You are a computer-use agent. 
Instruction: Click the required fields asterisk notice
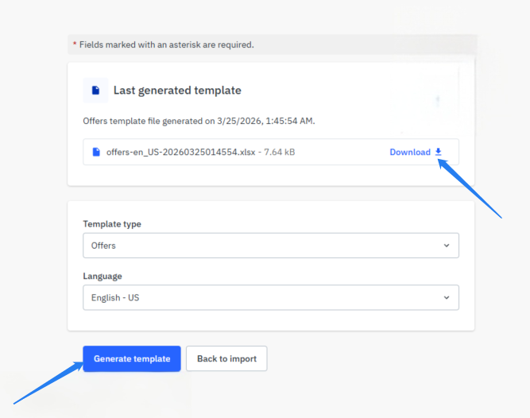tap(166, 45)
